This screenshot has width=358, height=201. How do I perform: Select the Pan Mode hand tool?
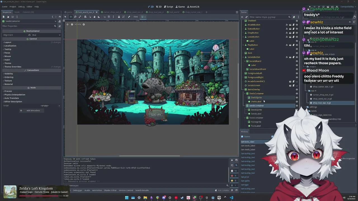(94, 17)
